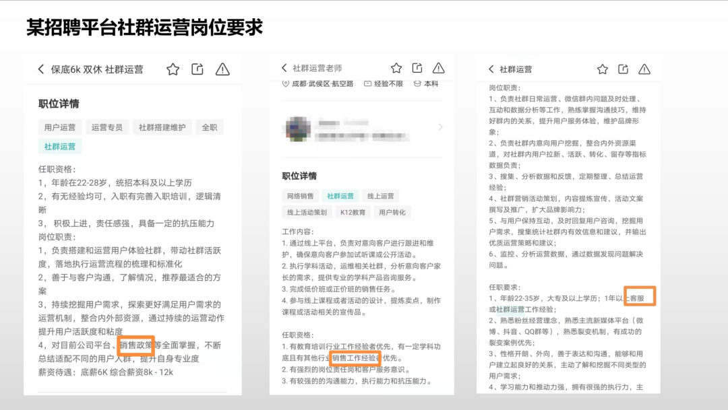Click the report icon on the 社群运营老师 page
728x410 pixels.
438,67
